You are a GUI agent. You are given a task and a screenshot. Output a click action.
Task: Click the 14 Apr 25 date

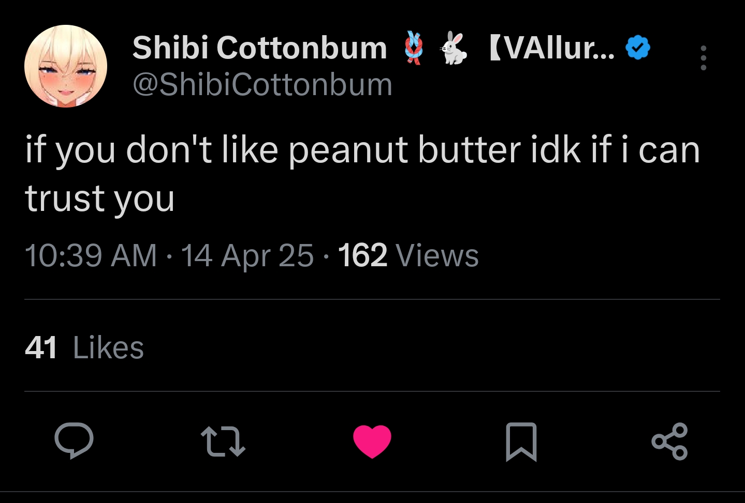247,255
